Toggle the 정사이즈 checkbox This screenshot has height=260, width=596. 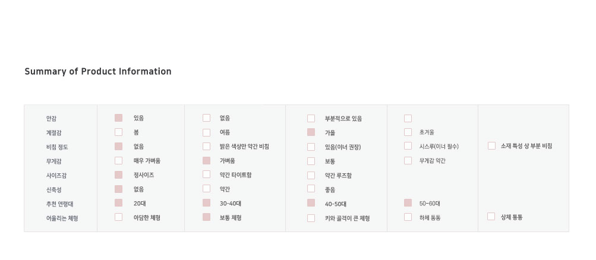118,175
